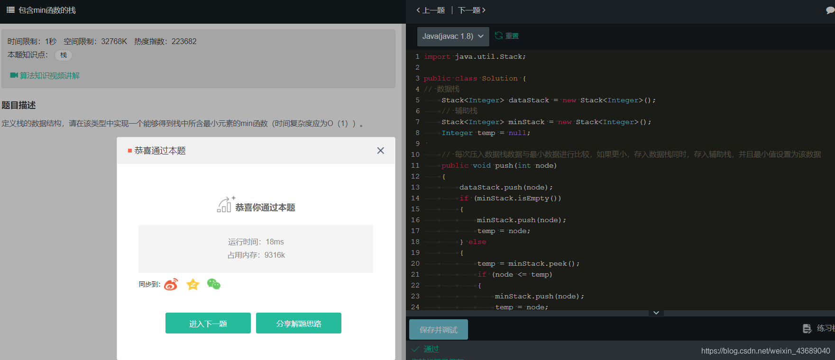This screenshot has width=835, height=360.
Task: Click the reset code refresh icon
Action: point(499,36)
